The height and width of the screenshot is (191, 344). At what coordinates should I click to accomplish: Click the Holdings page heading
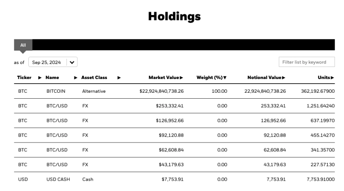(174, 16)
